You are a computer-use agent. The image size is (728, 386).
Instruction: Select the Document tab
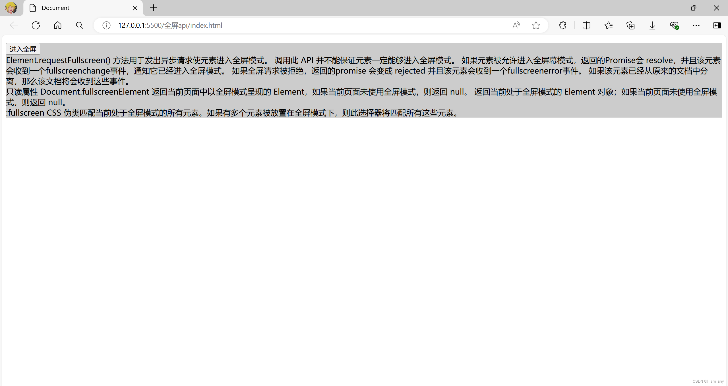pyautogui.click(x=80, y=8)
